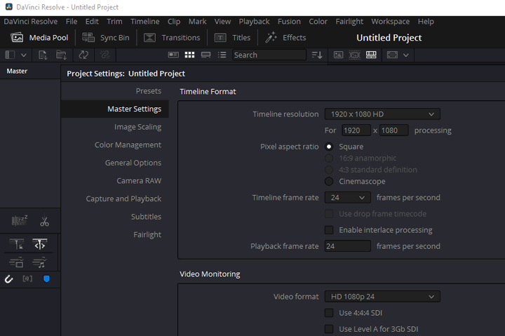
Task: Expand the Timeline frame rate dropdown
Action: (x=347, y=198)
